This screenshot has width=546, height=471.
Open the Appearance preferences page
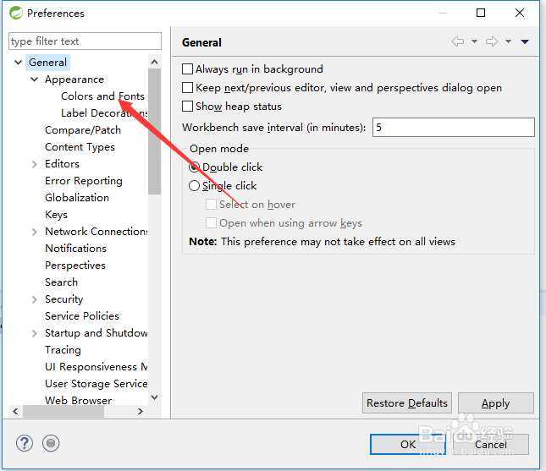pyautogui.click(x=74, y=79)
